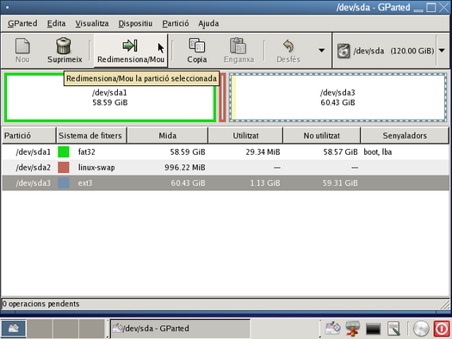This screenshot has height=339, width=452.
Task: Click the network configuration tray icon
Action: click(x=352, y=329)
